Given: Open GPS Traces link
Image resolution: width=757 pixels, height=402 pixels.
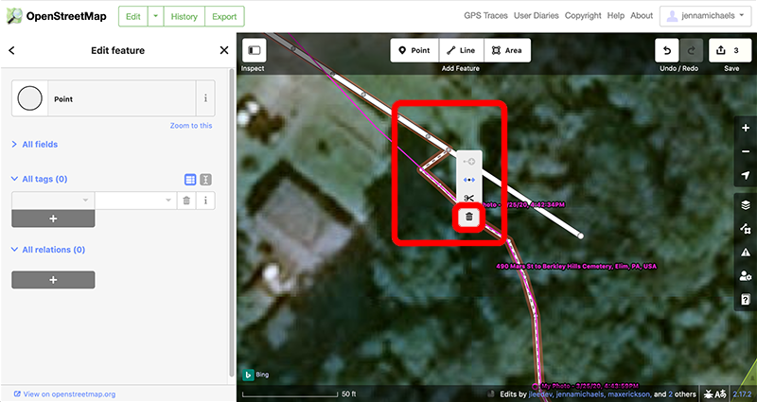Looking at the screenshot, I should [x=485, y=15].
